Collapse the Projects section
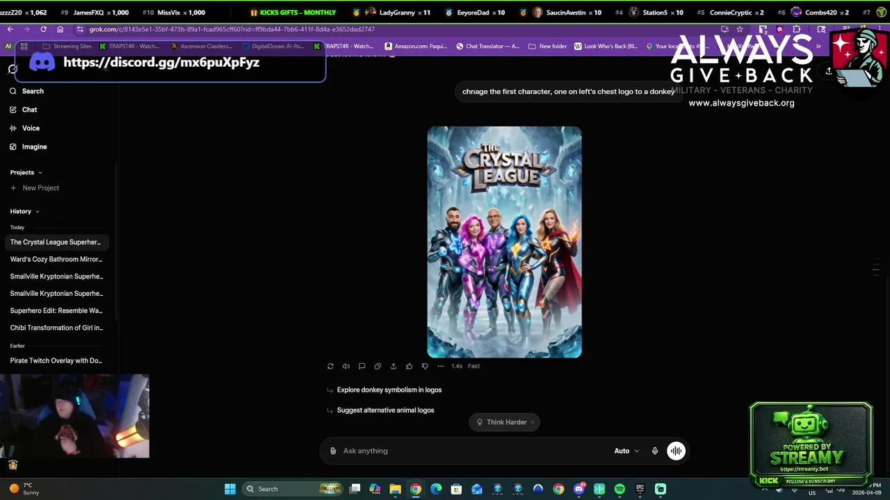Image resolution: width=890 pixels, height=500 pixels. click(26, 172)
